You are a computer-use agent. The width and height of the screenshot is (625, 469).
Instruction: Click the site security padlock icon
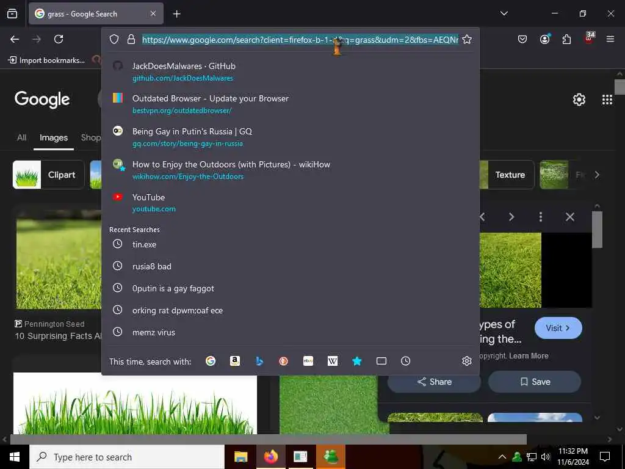131,39
